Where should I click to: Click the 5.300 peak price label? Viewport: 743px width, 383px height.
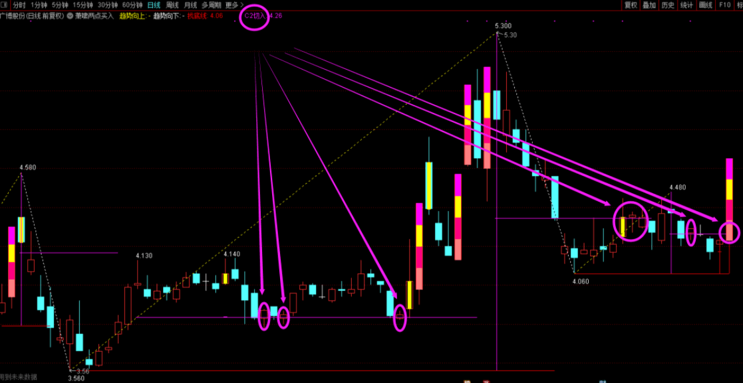(503, 25)
